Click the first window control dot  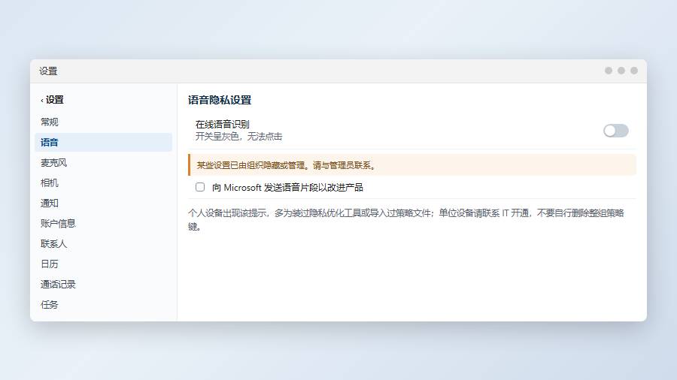[609, 71]
